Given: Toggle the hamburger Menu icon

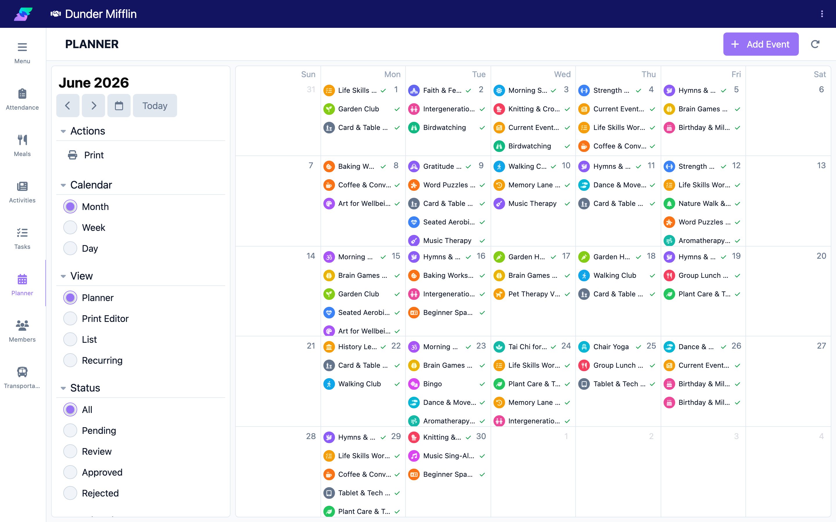Looking at the screenshot, I should pyautogui.click(x=22, y=47).
